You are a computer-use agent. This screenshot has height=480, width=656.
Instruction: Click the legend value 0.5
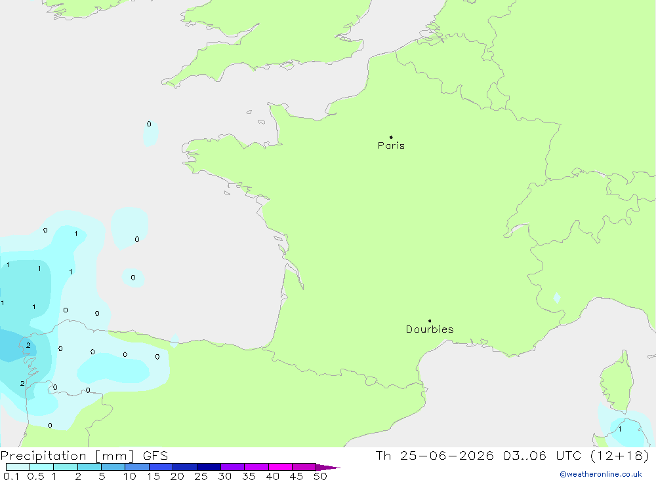35,476
